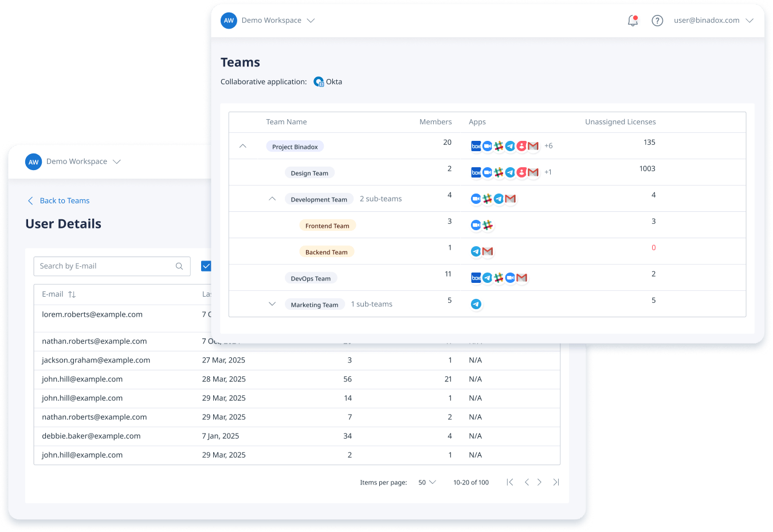Click the Zoom icon in Project Binadox row
Screen dimensions: 773x532
click(x=487, y=146)
